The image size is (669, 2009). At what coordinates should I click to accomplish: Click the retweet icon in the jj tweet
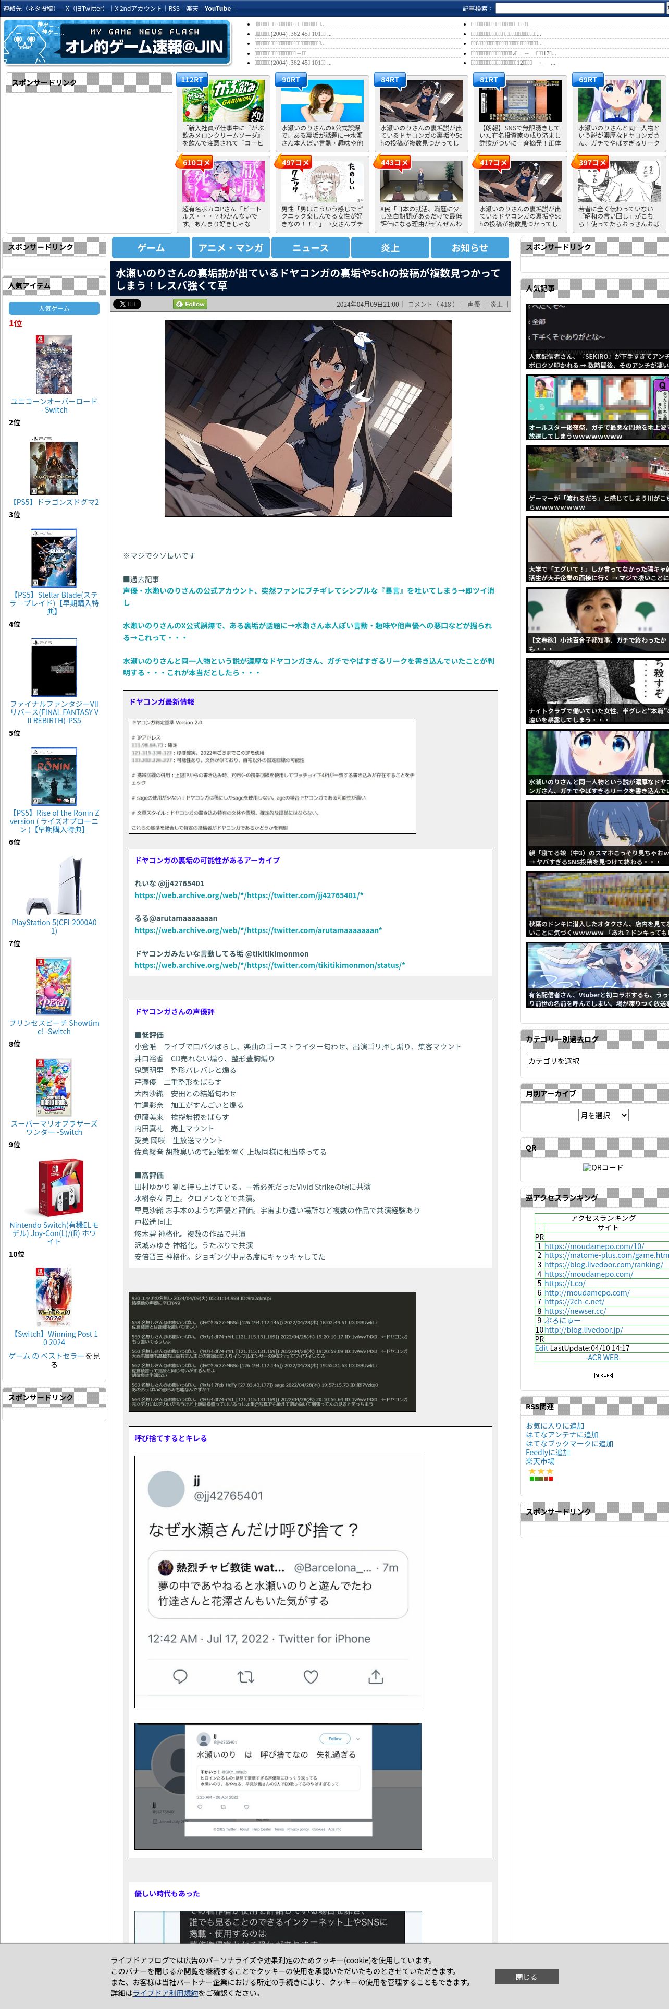245,1677
